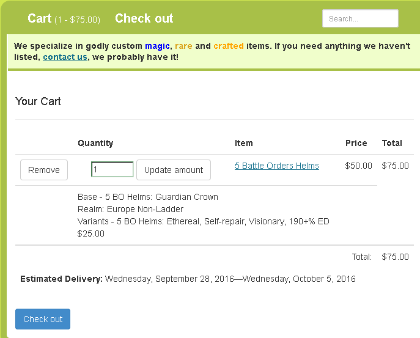Follow the "contact us" link
This screenshot has height=338, width=420.
click(x=65, y=57)
